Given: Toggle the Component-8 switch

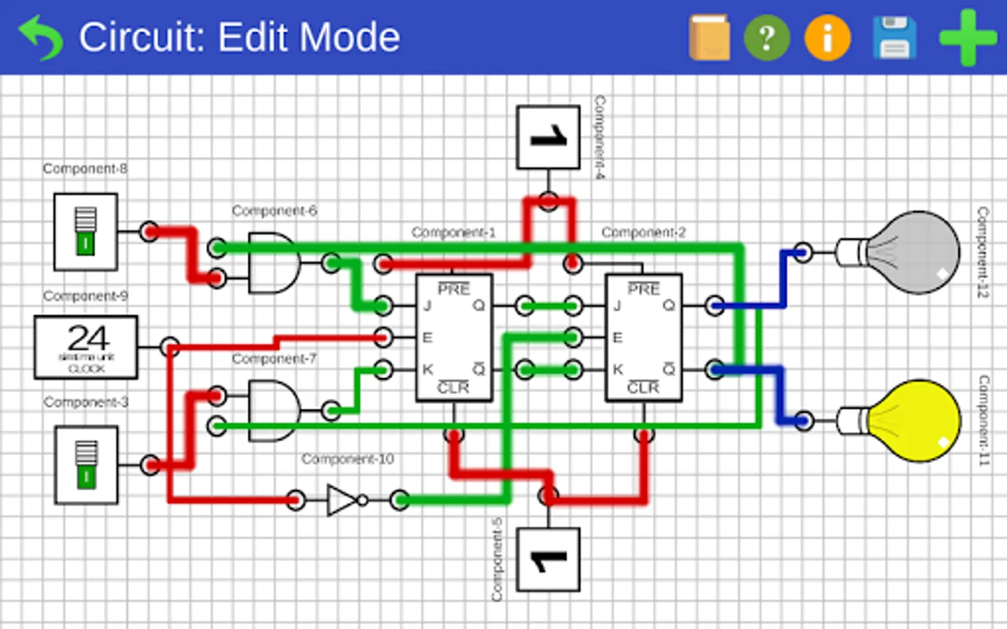Looking at the screenshot, I should pos(86,232).
